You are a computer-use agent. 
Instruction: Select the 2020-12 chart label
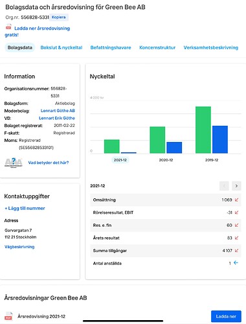tap(166, 160)
